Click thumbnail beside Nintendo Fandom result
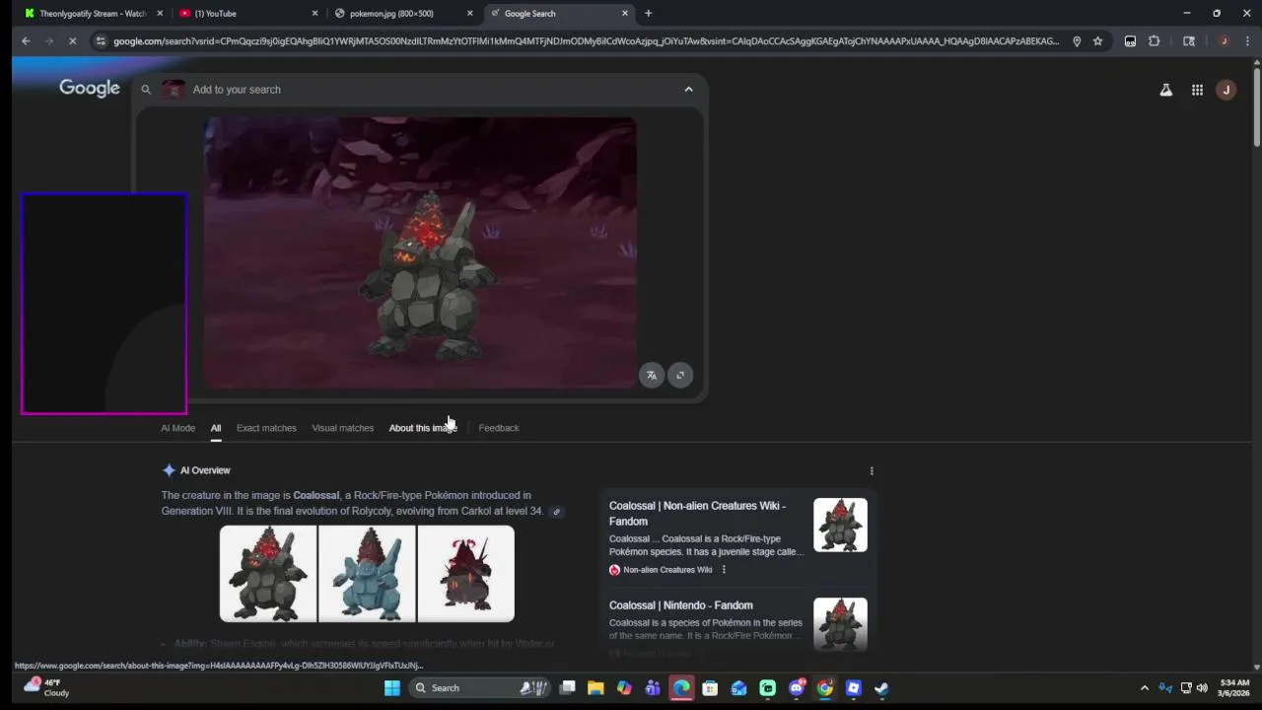Viewport: 1262px width, 710px height. pos(840,624)
